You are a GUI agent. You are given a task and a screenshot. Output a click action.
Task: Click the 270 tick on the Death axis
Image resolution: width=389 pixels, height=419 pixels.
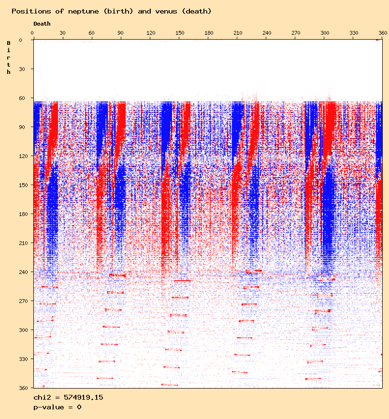[296, 33]
